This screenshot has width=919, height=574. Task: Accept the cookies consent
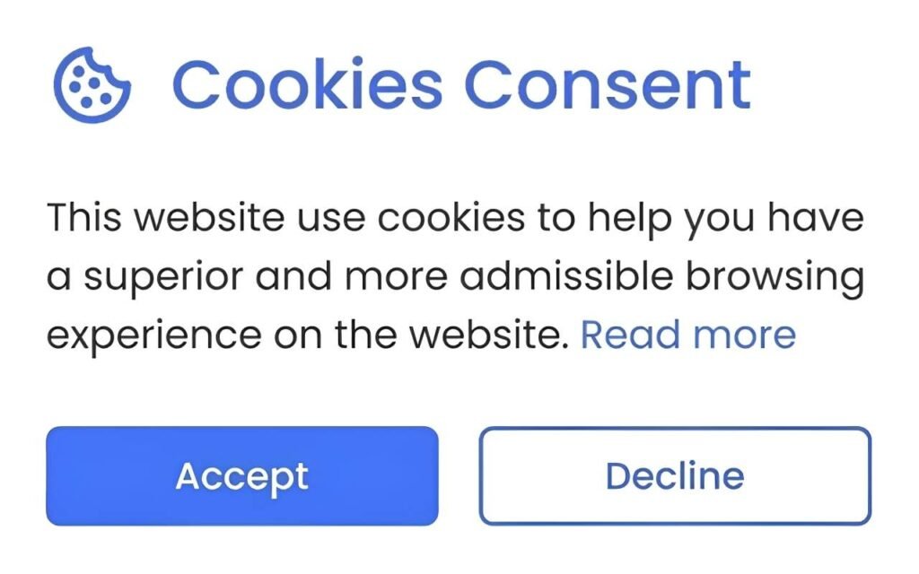point(241,475)
